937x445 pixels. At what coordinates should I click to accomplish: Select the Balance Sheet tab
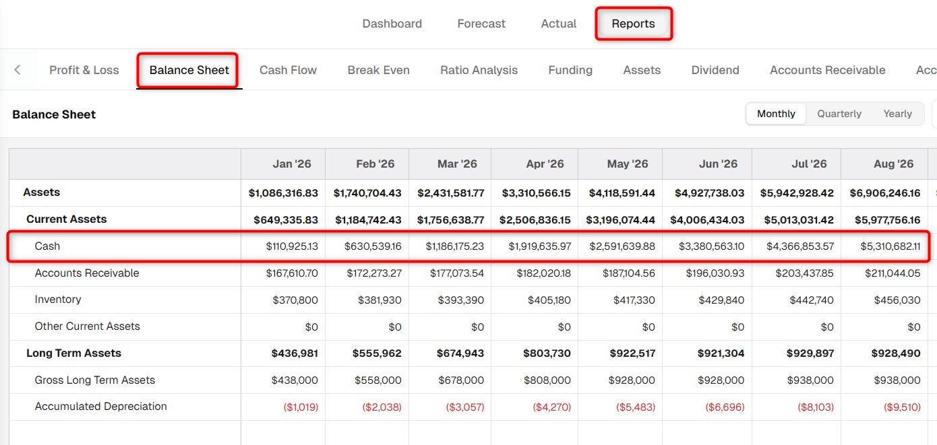(x=189, y=70)
